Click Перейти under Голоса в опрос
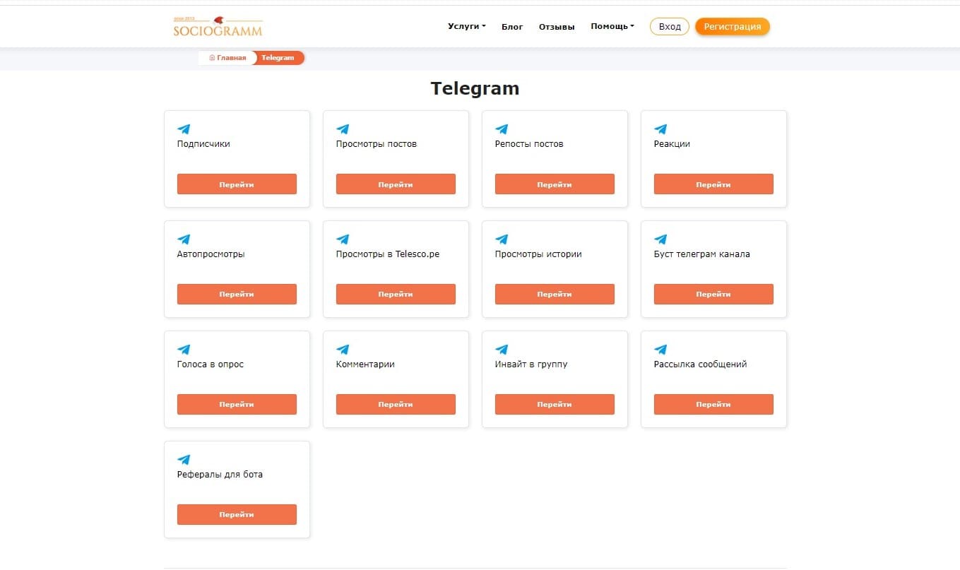The image size is (960, 570). point(237,405)
